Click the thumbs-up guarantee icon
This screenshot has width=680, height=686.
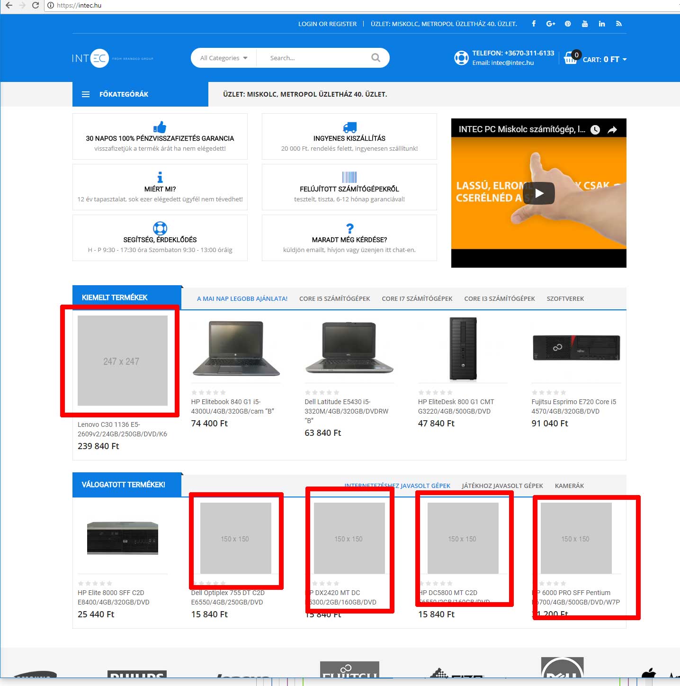[x=160, y=127]
